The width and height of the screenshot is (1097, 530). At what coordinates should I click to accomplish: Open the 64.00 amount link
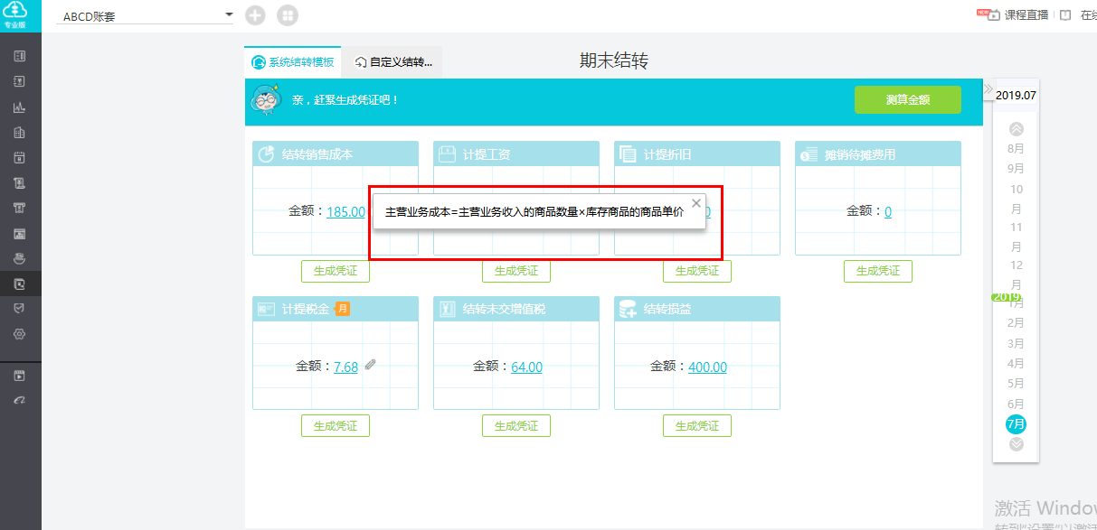526,367
